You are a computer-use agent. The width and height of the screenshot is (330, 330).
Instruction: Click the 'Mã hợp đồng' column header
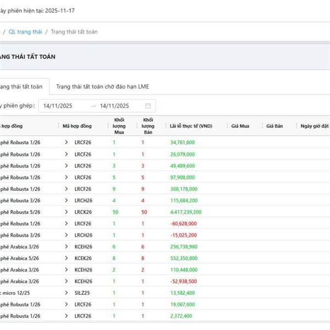pos(78,127)
